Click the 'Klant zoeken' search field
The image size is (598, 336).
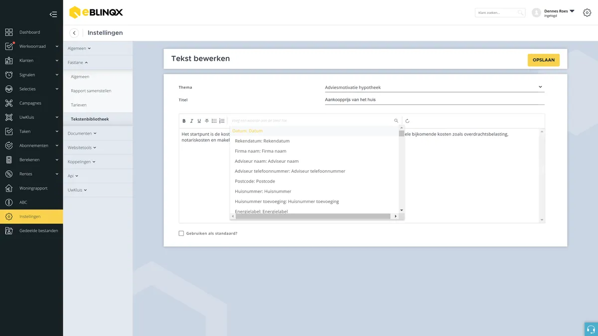coord(500,13)
